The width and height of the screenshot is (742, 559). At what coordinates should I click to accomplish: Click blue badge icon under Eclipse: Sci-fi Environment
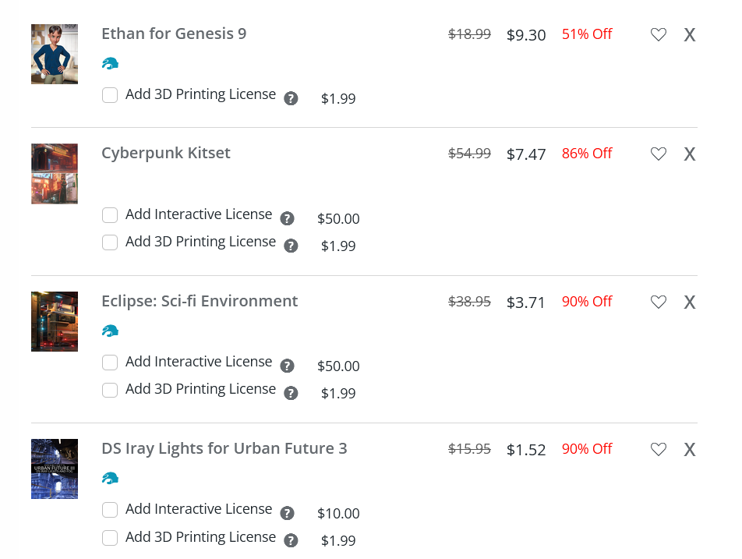point(110,331)
